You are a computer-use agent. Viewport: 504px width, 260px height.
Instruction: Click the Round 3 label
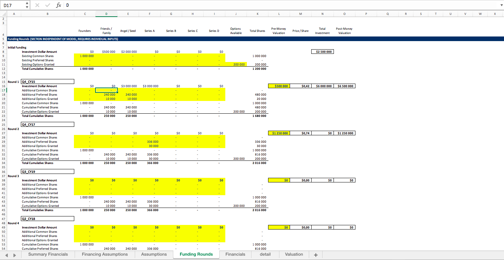click(13, 176)
